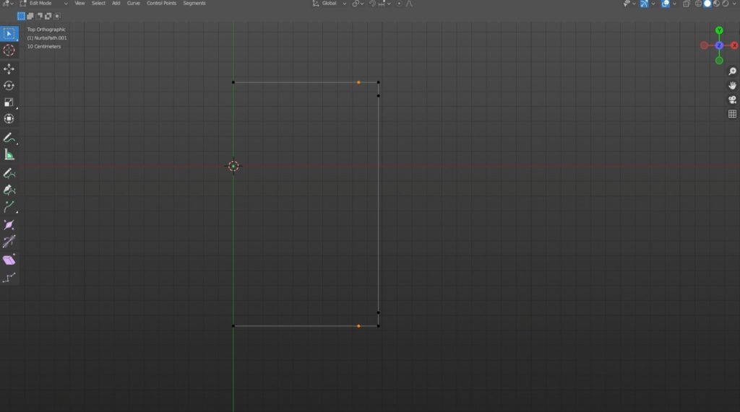The height and width of the screenshot is (412, 740).
Task: Toggle X-ray display in header
Action: coord(687,4)
